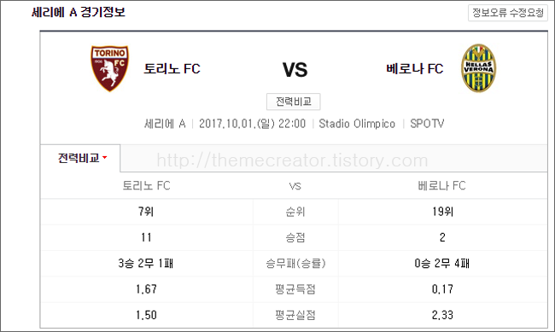The image size is (555, 332).
Task: Click Torino's 7위 rank cell
Action: [x=146, y=212]
